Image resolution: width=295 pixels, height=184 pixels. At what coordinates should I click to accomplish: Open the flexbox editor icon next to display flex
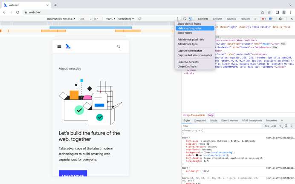click(208, 144)
